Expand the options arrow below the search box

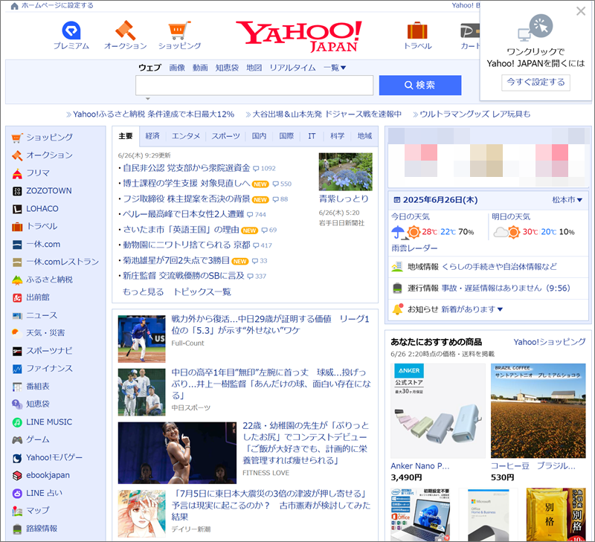tap(148, 99)
